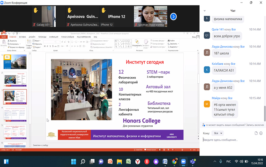Image resolution: width=266 pixels, height=167 pixels.
Task: Click the Find (Найти) tool in ribbon
Action: pyautogui.click(x=172, y=41)
